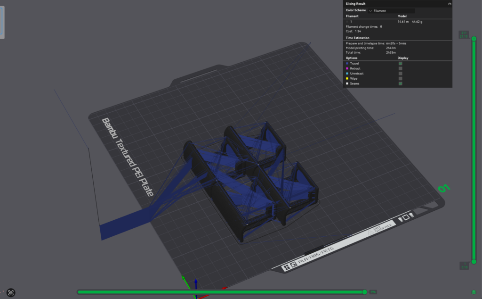Click the filament length 14.61 m value

click(x=403, y=22)
